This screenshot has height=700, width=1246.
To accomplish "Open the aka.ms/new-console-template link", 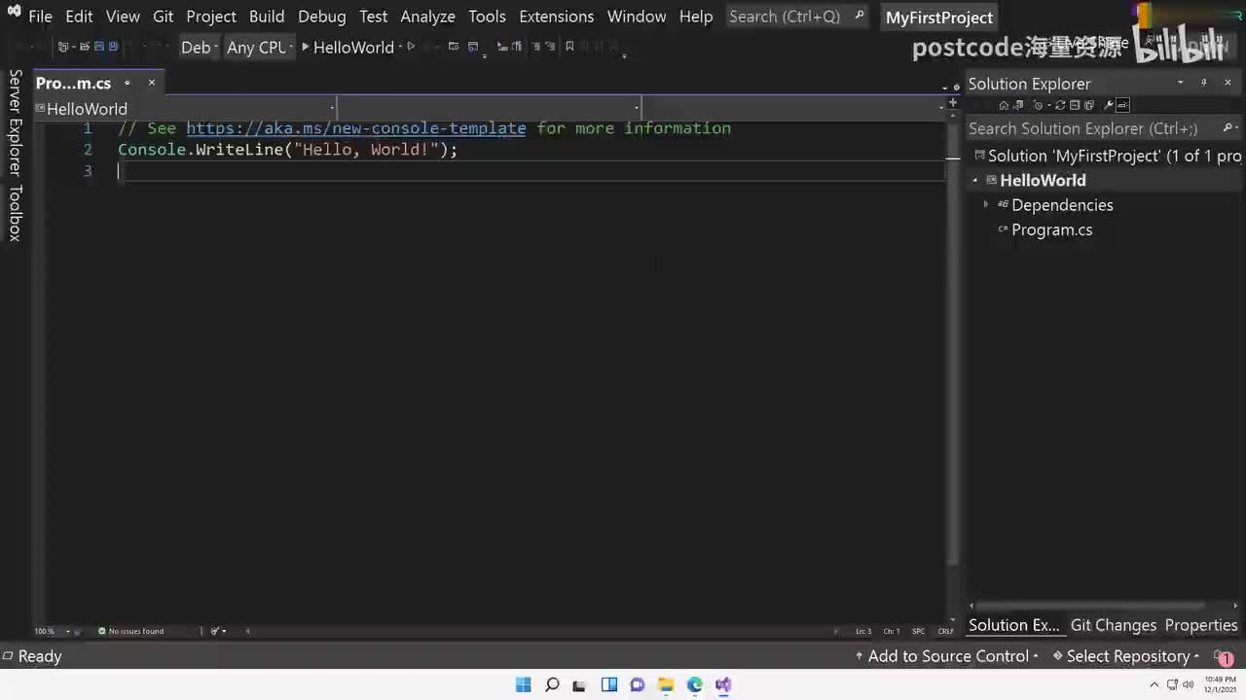I will [x=356, y=128].
